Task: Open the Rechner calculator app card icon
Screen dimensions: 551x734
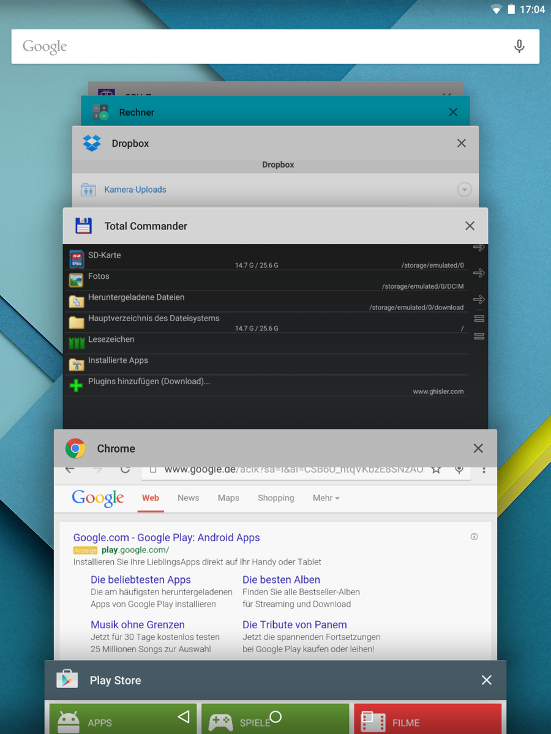Action: pos(100,112)
